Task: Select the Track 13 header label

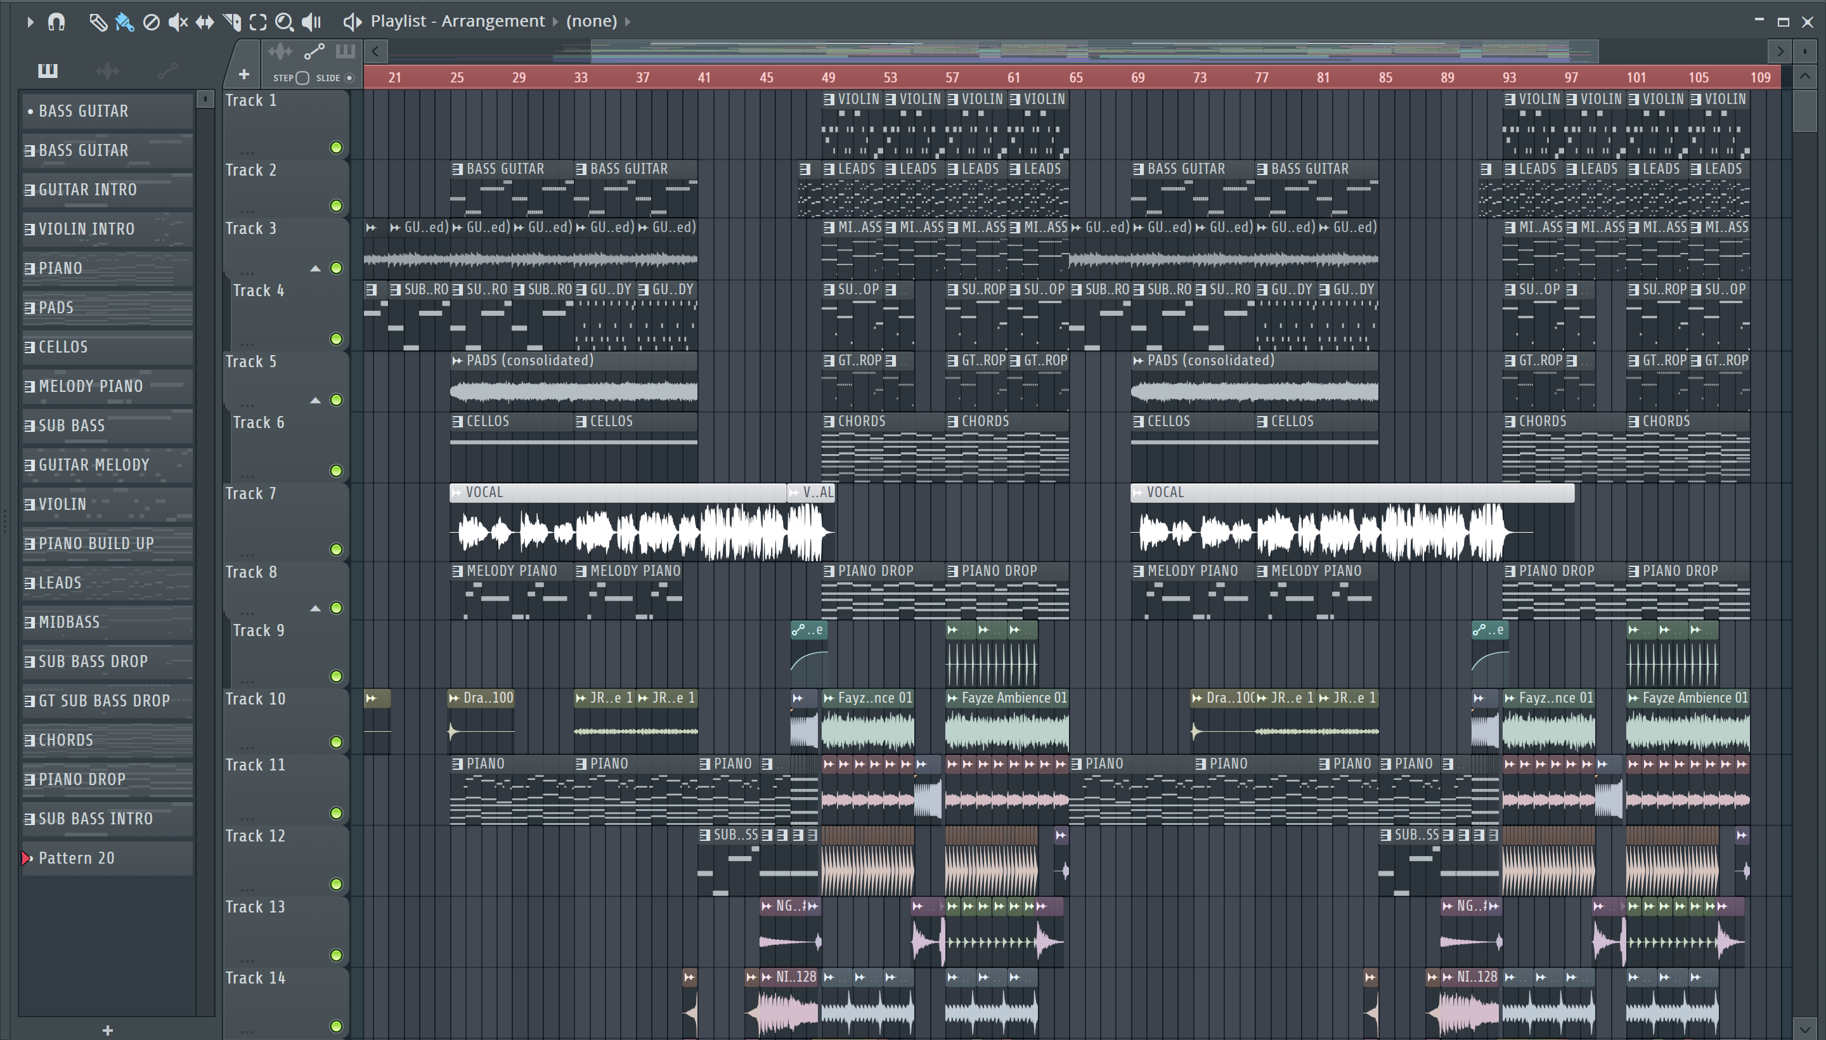Action: (255, 907)
